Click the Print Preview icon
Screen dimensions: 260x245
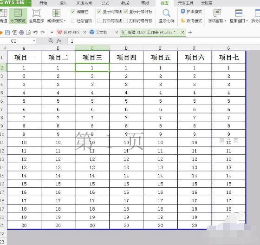28,33
